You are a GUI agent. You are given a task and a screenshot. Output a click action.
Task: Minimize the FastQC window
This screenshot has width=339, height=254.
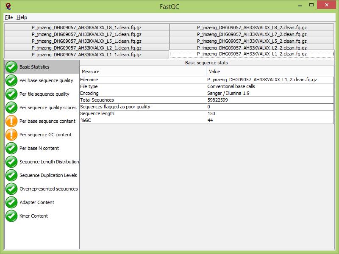pos(300,6)
